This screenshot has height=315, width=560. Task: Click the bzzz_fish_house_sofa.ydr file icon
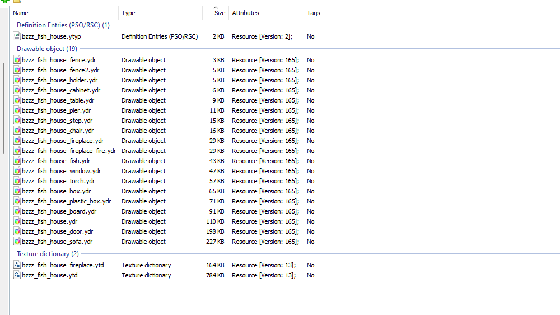tap(17, 242)
